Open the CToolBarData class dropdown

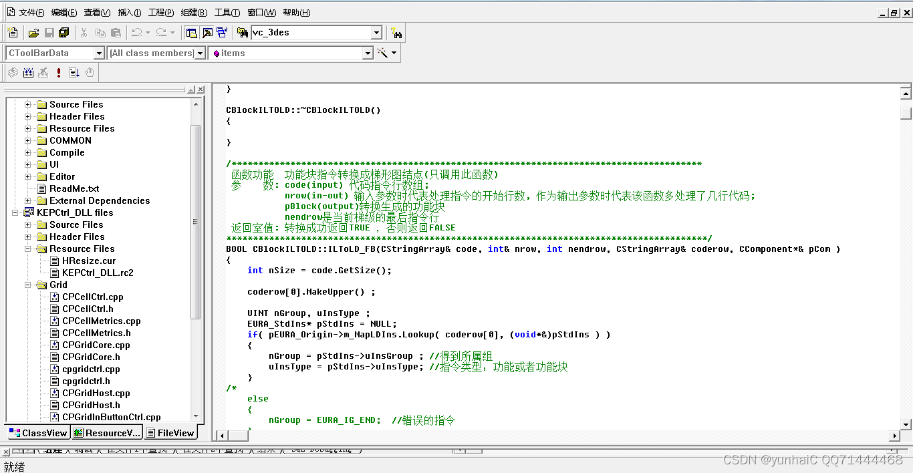click(x=99, y=53)
